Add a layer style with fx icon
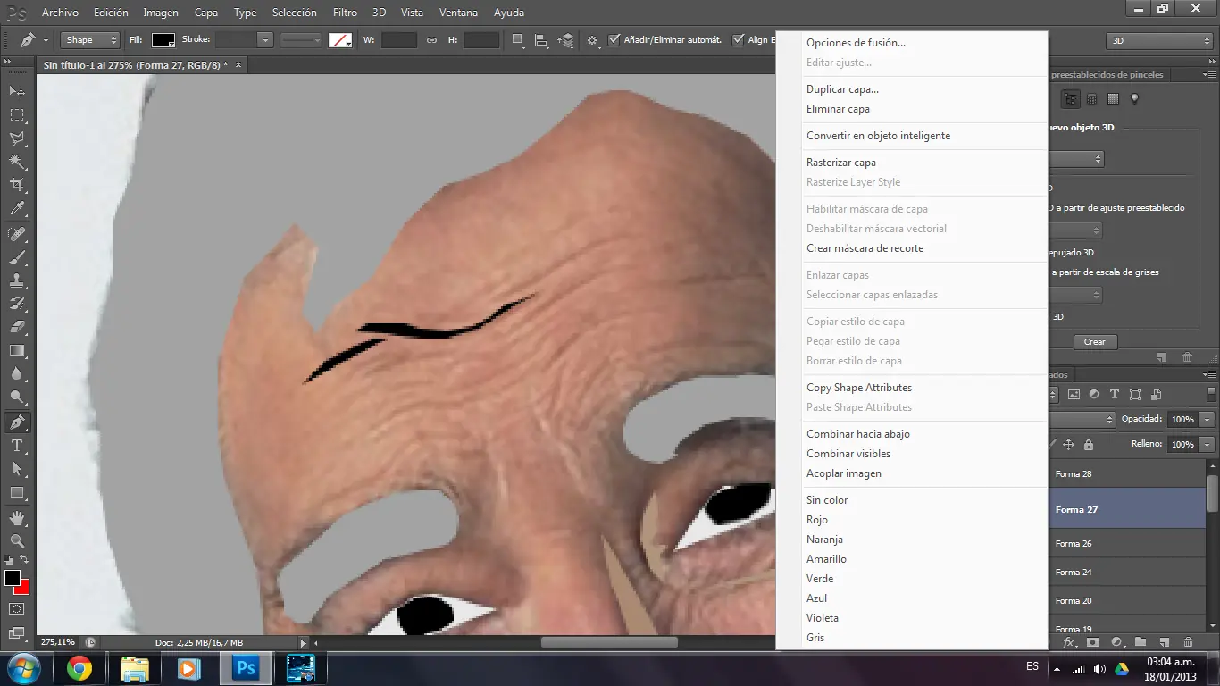Image resolution: width=1220 pixels, height=686 pixels. 1069,642
